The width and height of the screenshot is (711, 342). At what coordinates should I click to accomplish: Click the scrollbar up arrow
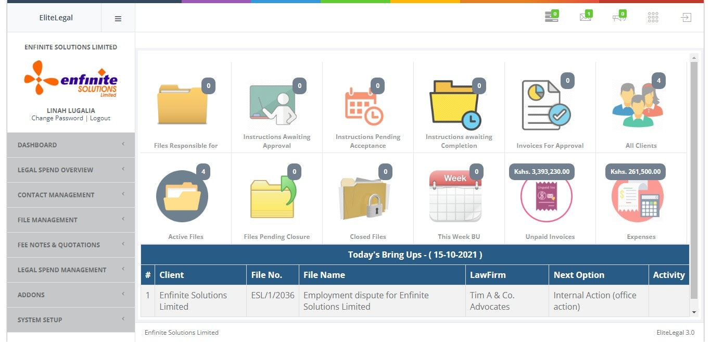click(693, 57)
